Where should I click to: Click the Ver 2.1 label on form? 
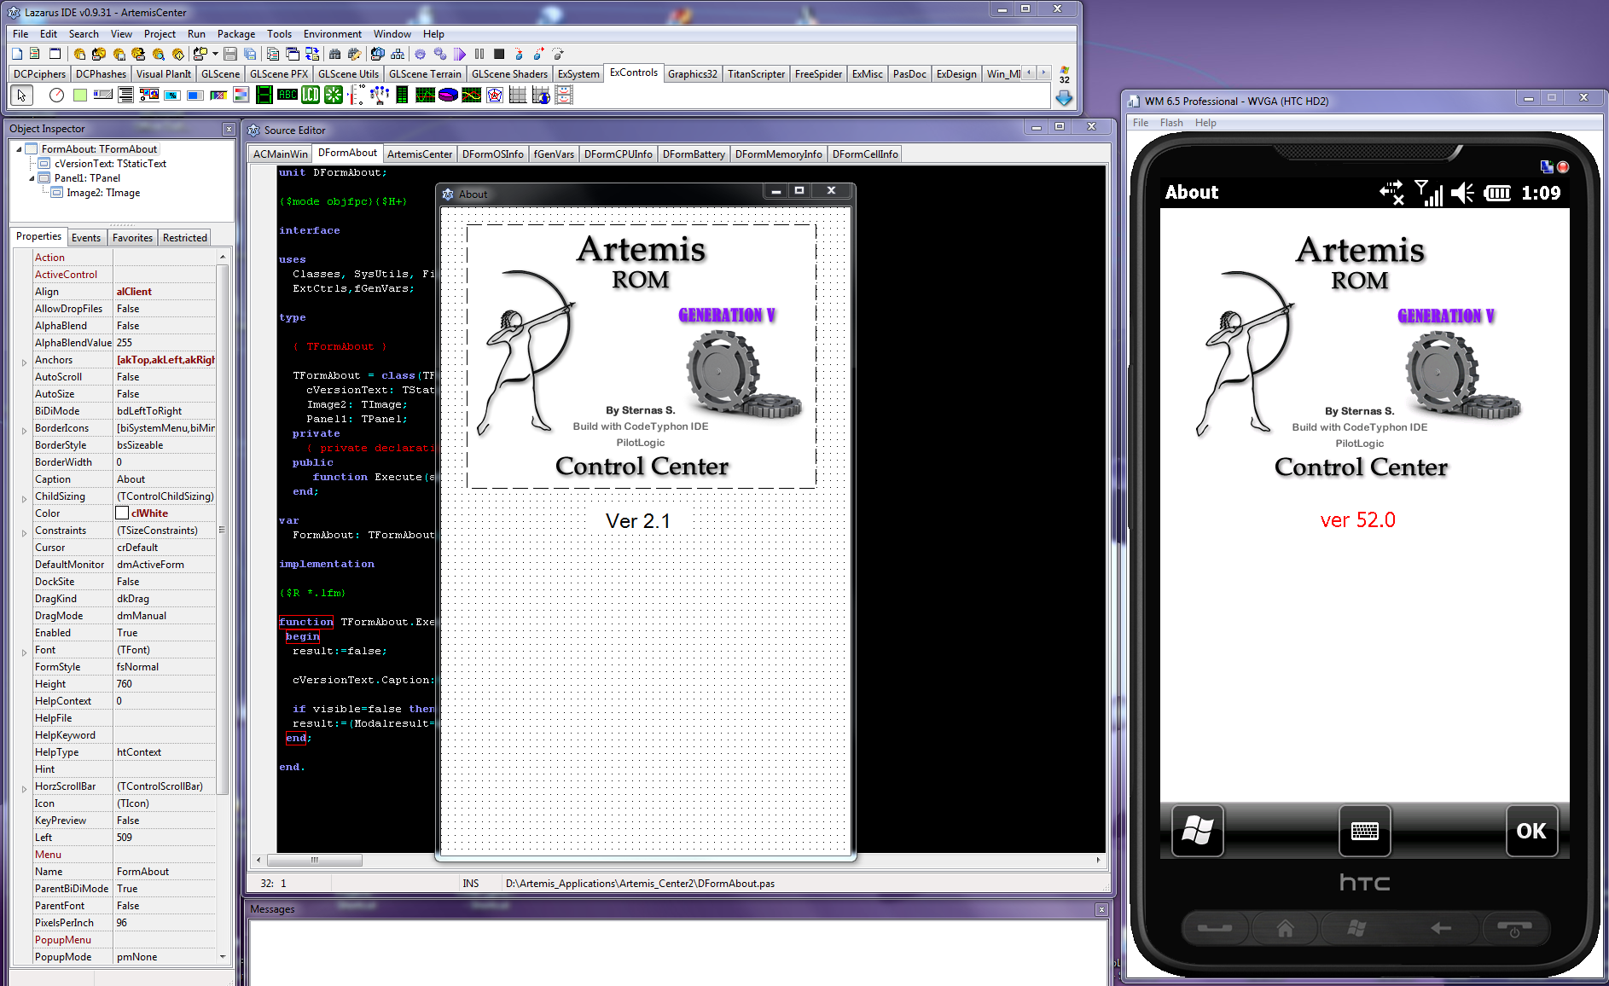(638, 521)
